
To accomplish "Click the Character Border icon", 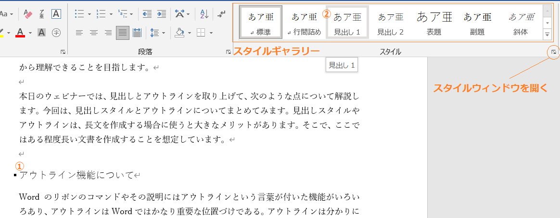I will pyautogui.click(x=56, y=14).
